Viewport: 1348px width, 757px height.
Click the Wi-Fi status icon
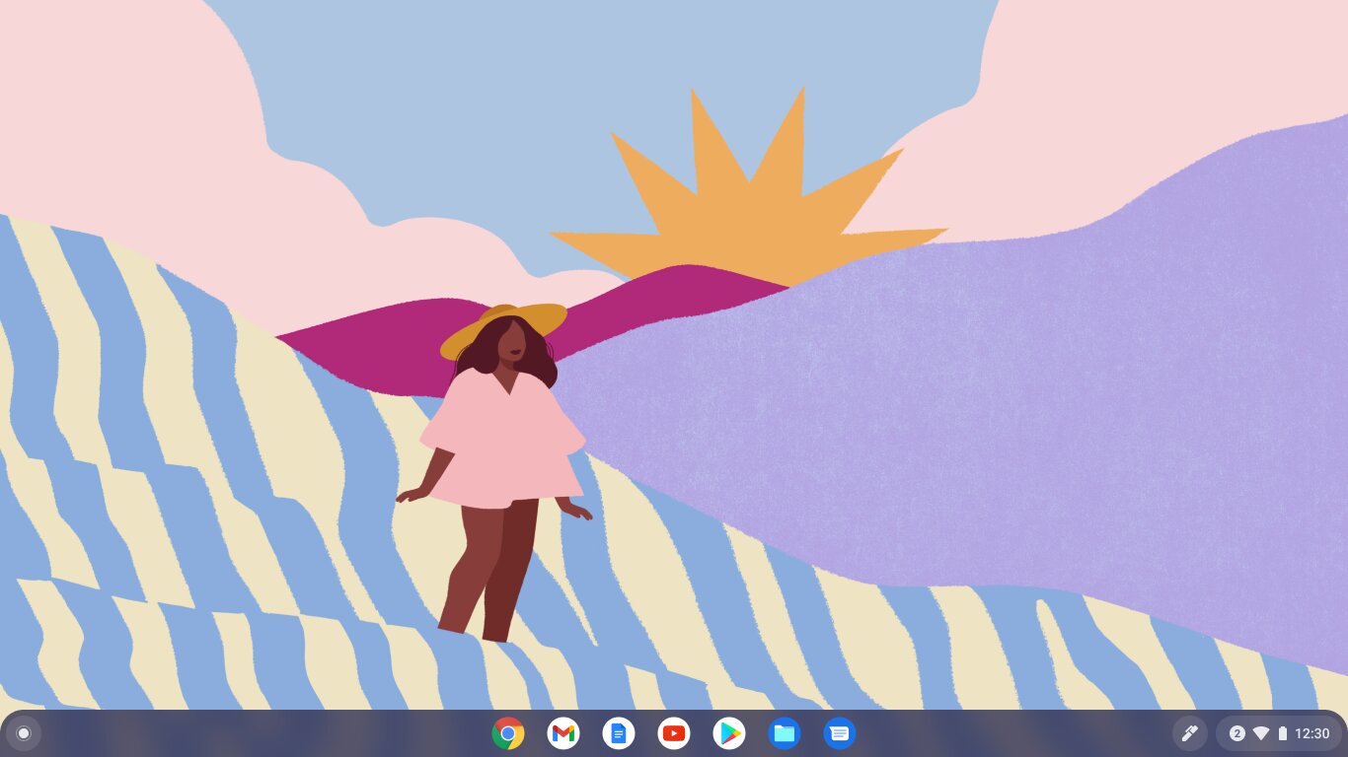1261,733
